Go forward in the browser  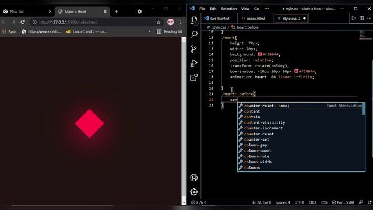[13, 22]
